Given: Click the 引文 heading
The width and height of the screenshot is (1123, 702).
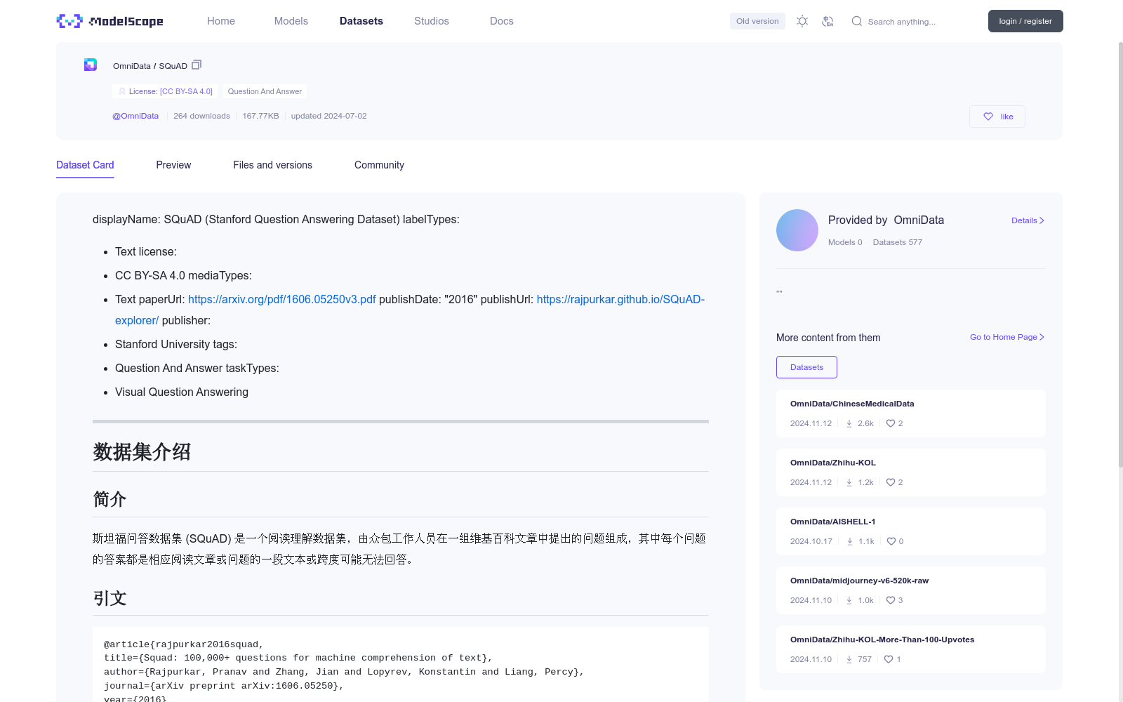Looking at the screenshot, I should point(109,598).
